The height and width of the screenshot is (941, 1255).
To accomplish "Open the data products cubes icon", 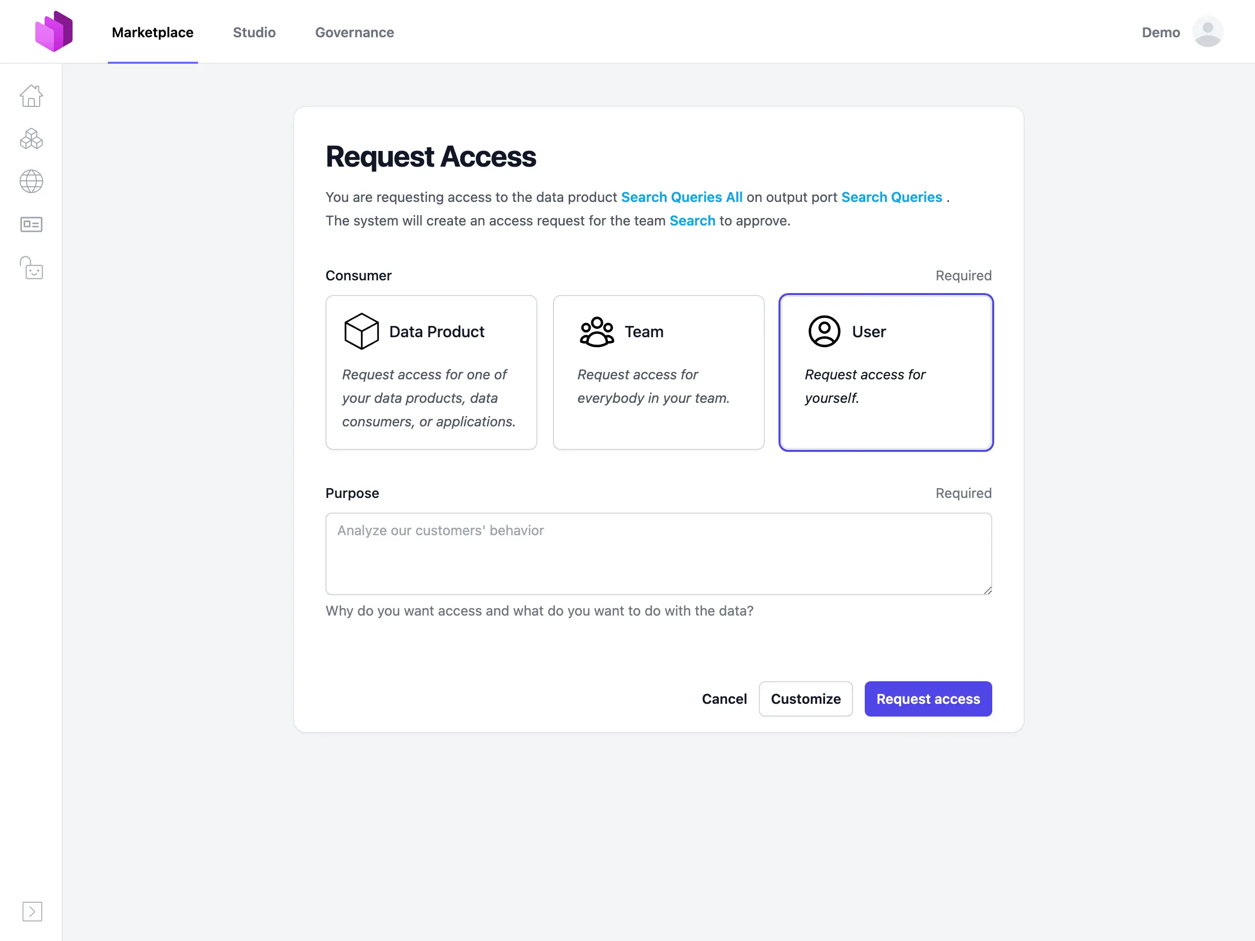I will coord(31,139).
